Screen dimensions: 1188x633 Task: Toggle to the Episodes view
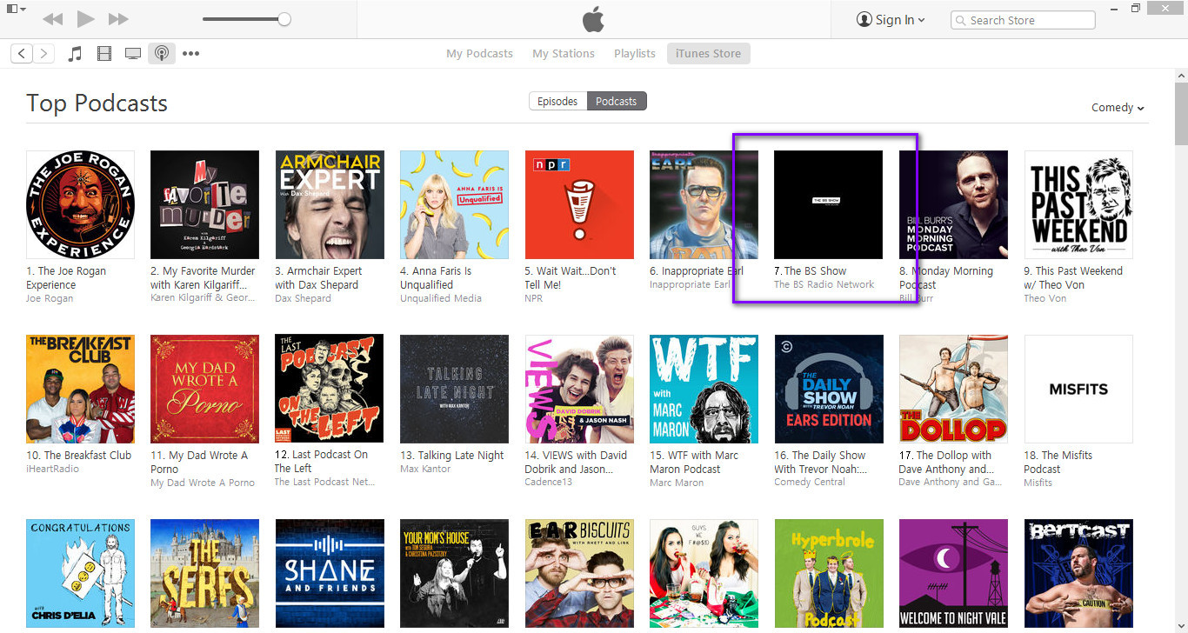[x=557, y=101]
